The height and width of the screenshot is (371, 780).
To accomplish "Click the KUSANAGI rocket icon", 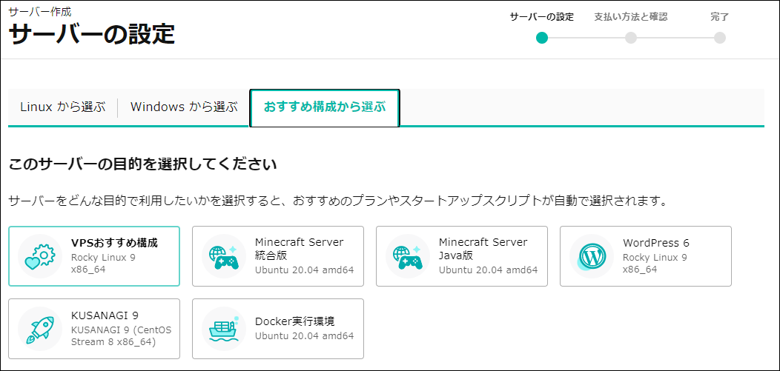I will coord(40,329).
